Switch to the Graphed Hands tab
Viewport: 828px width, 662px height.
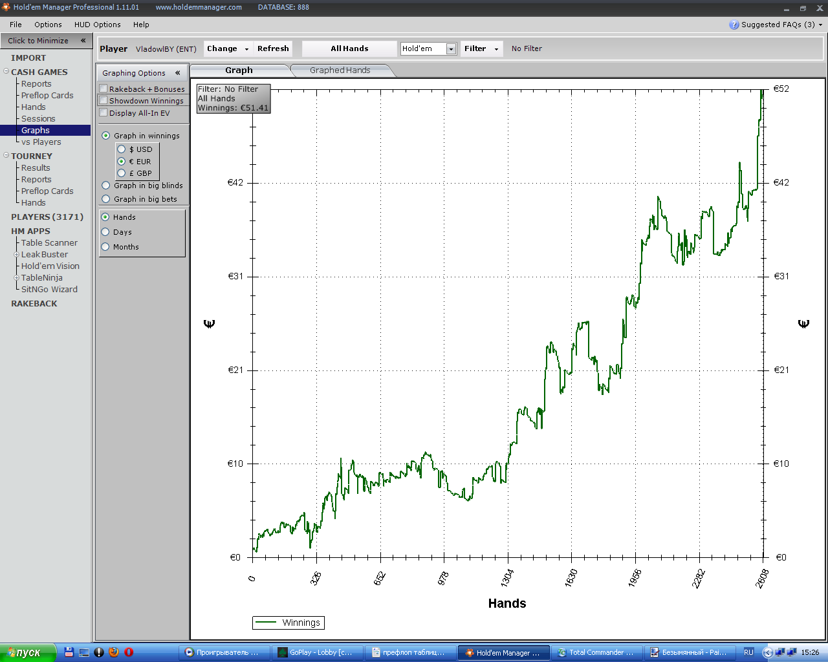340,70
